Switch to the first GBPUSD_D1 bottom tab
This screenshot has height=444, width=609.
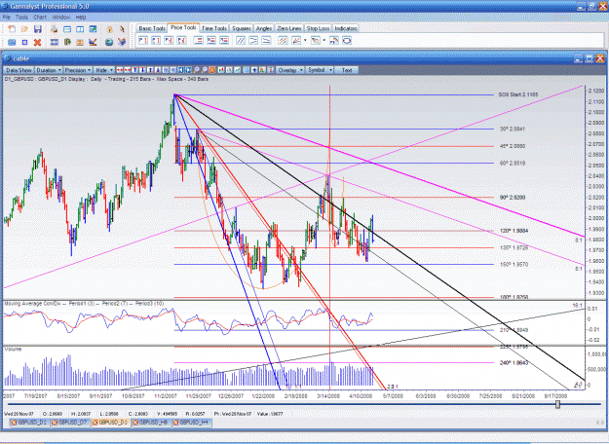coord(29,423)
